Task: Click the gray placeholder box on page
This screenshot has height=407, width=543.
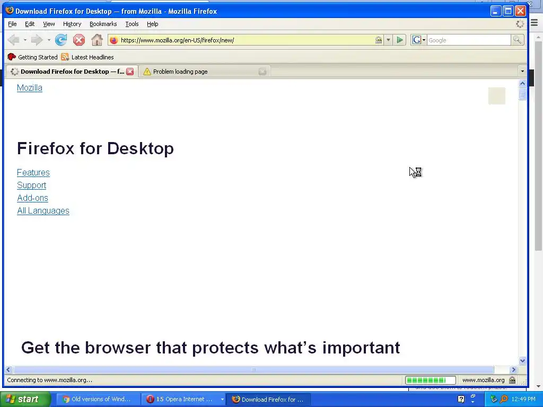Action: [496, 96]
